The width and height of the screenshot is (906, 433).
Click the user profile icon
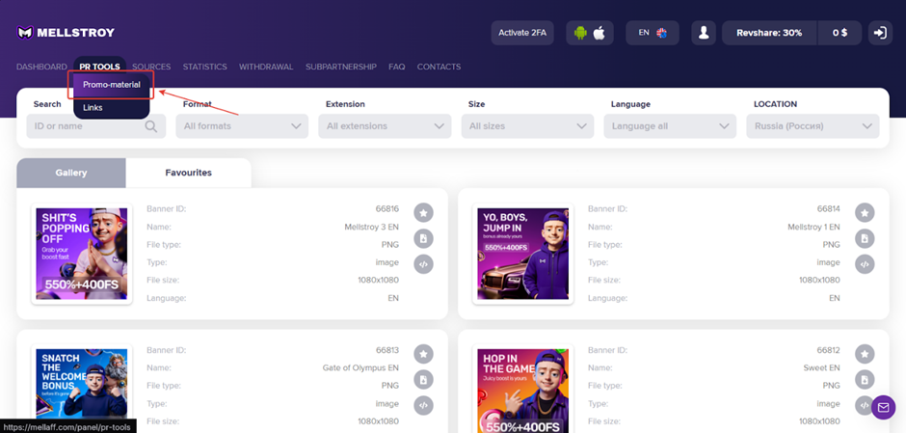point(704,33)
